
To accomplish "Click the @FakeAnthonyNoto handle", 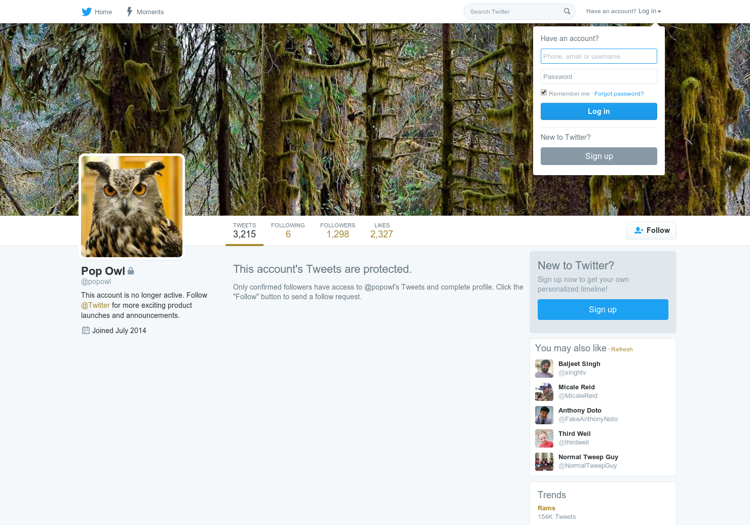I will [588, 419].
